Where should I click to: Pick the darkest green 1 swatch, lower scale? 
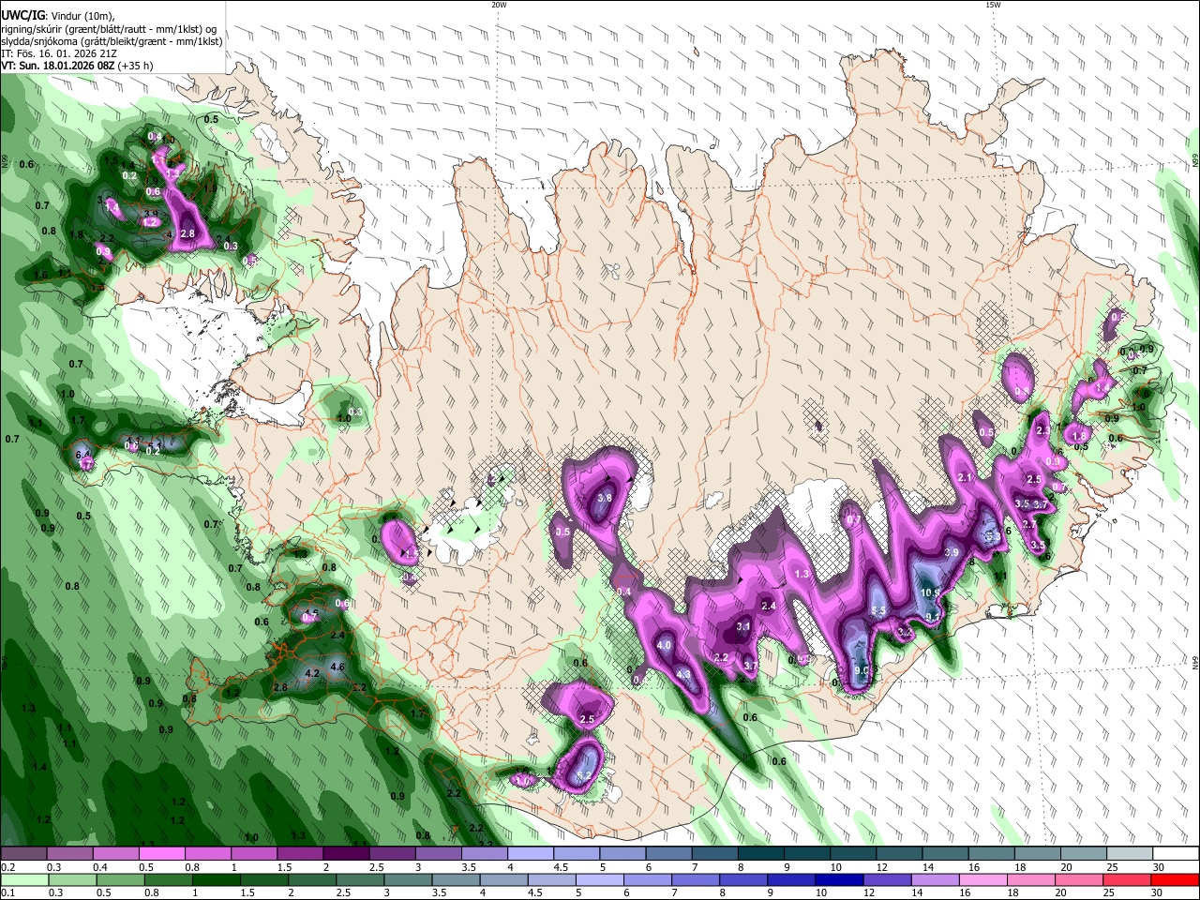pos(216,880)
